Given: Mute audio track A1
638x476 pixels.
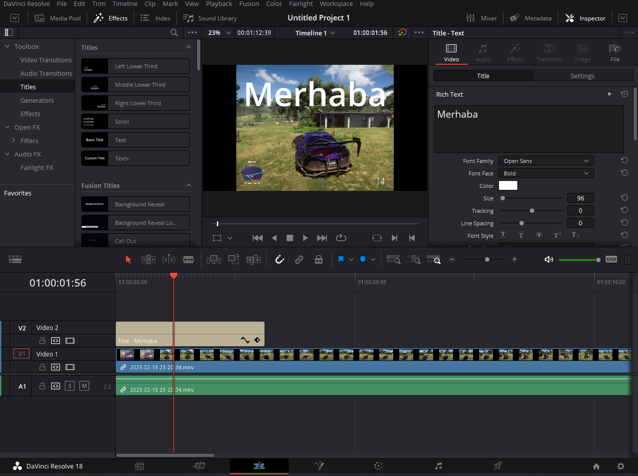Looking at the screenshot, I should [x=84, y=386].
